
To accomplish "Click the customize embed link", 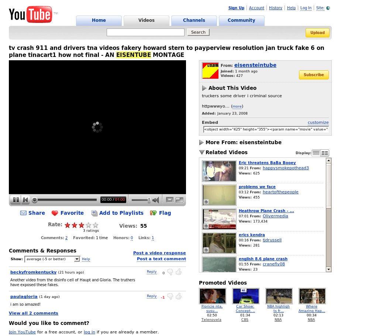I will tap(318, 122).
